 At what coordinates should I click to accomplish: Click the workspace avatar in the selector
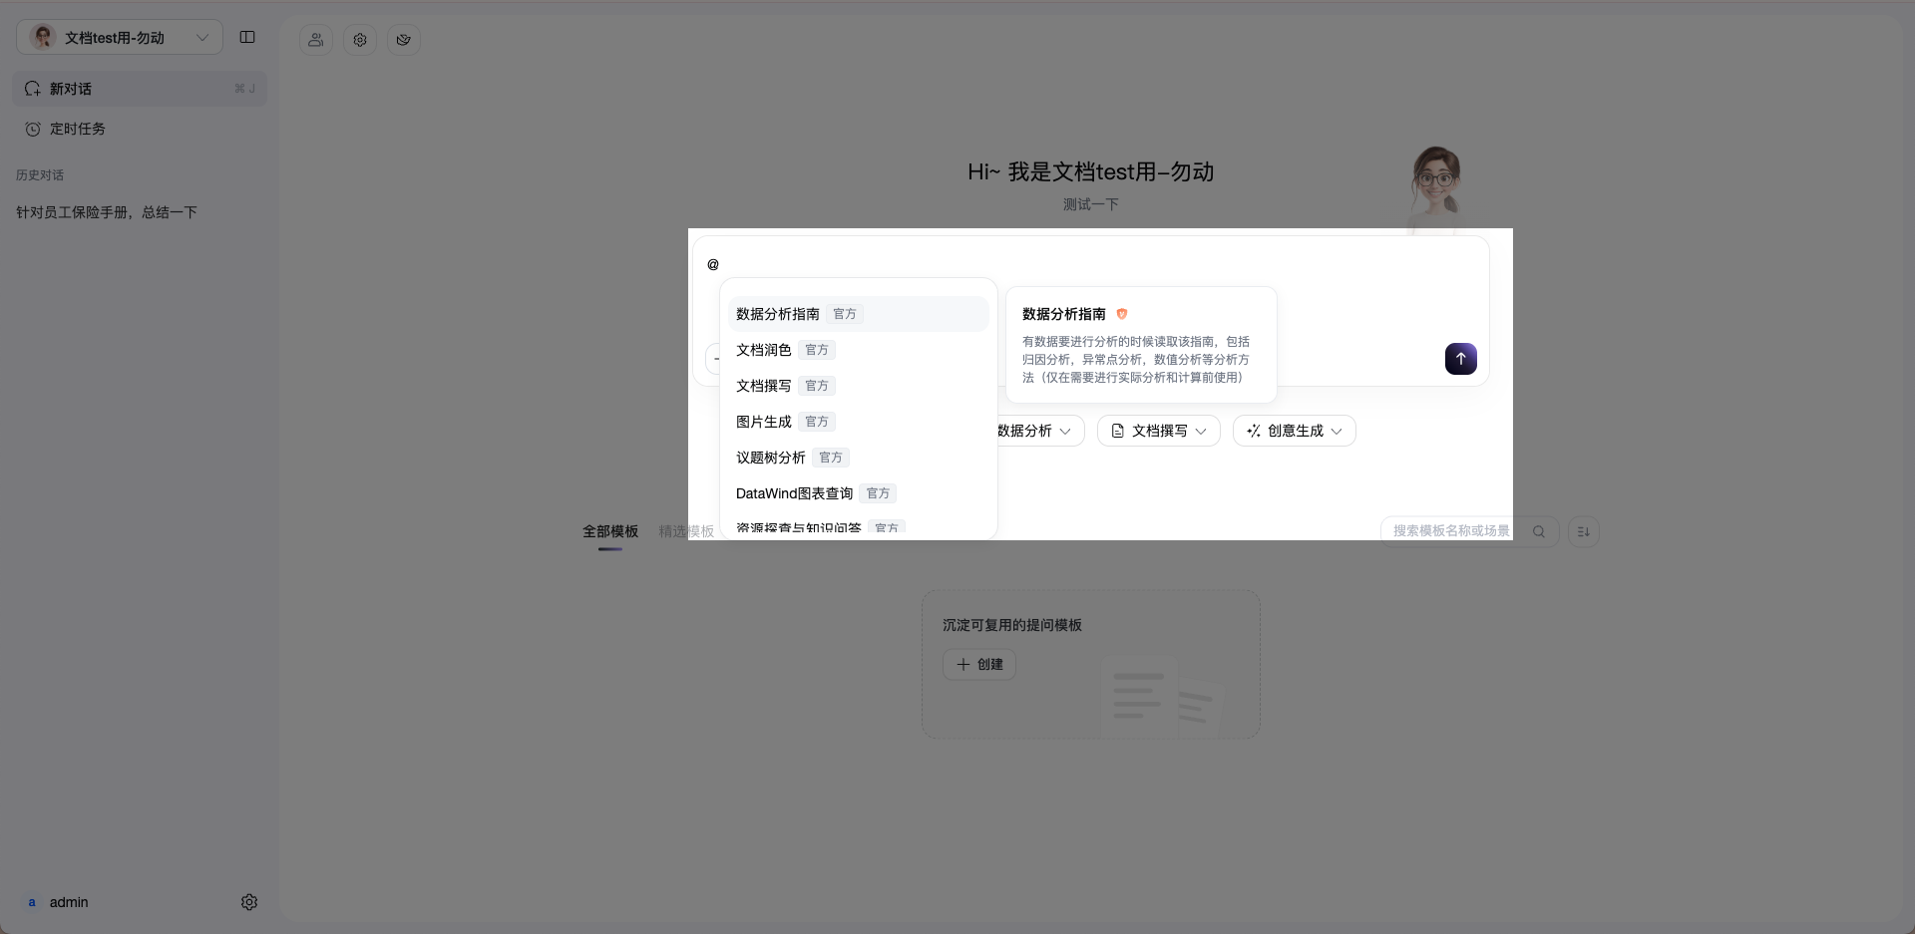(x=43, y=38)
